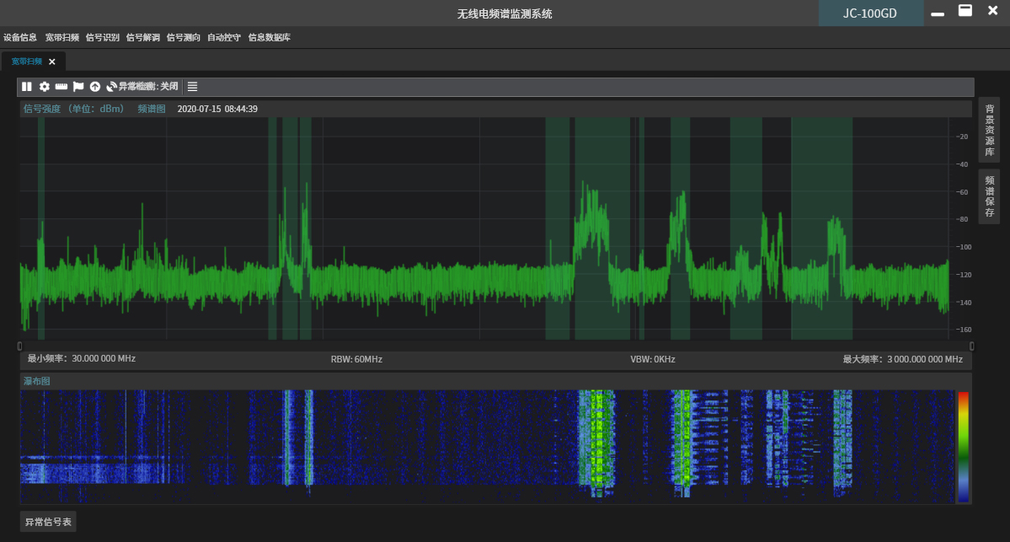Open the 设备信息 menu
Image resolution: width=1010 pixels, height=542 pixels.
click(20, 38)
